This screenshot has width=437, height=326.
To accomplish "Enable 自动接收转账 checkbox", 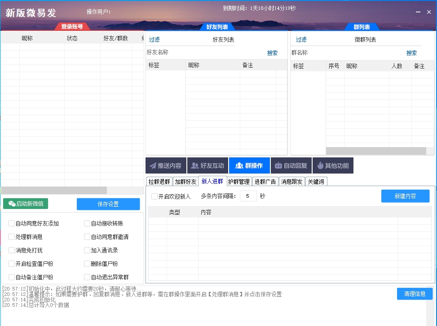I will pyautogui.click(x=87, y=223).
